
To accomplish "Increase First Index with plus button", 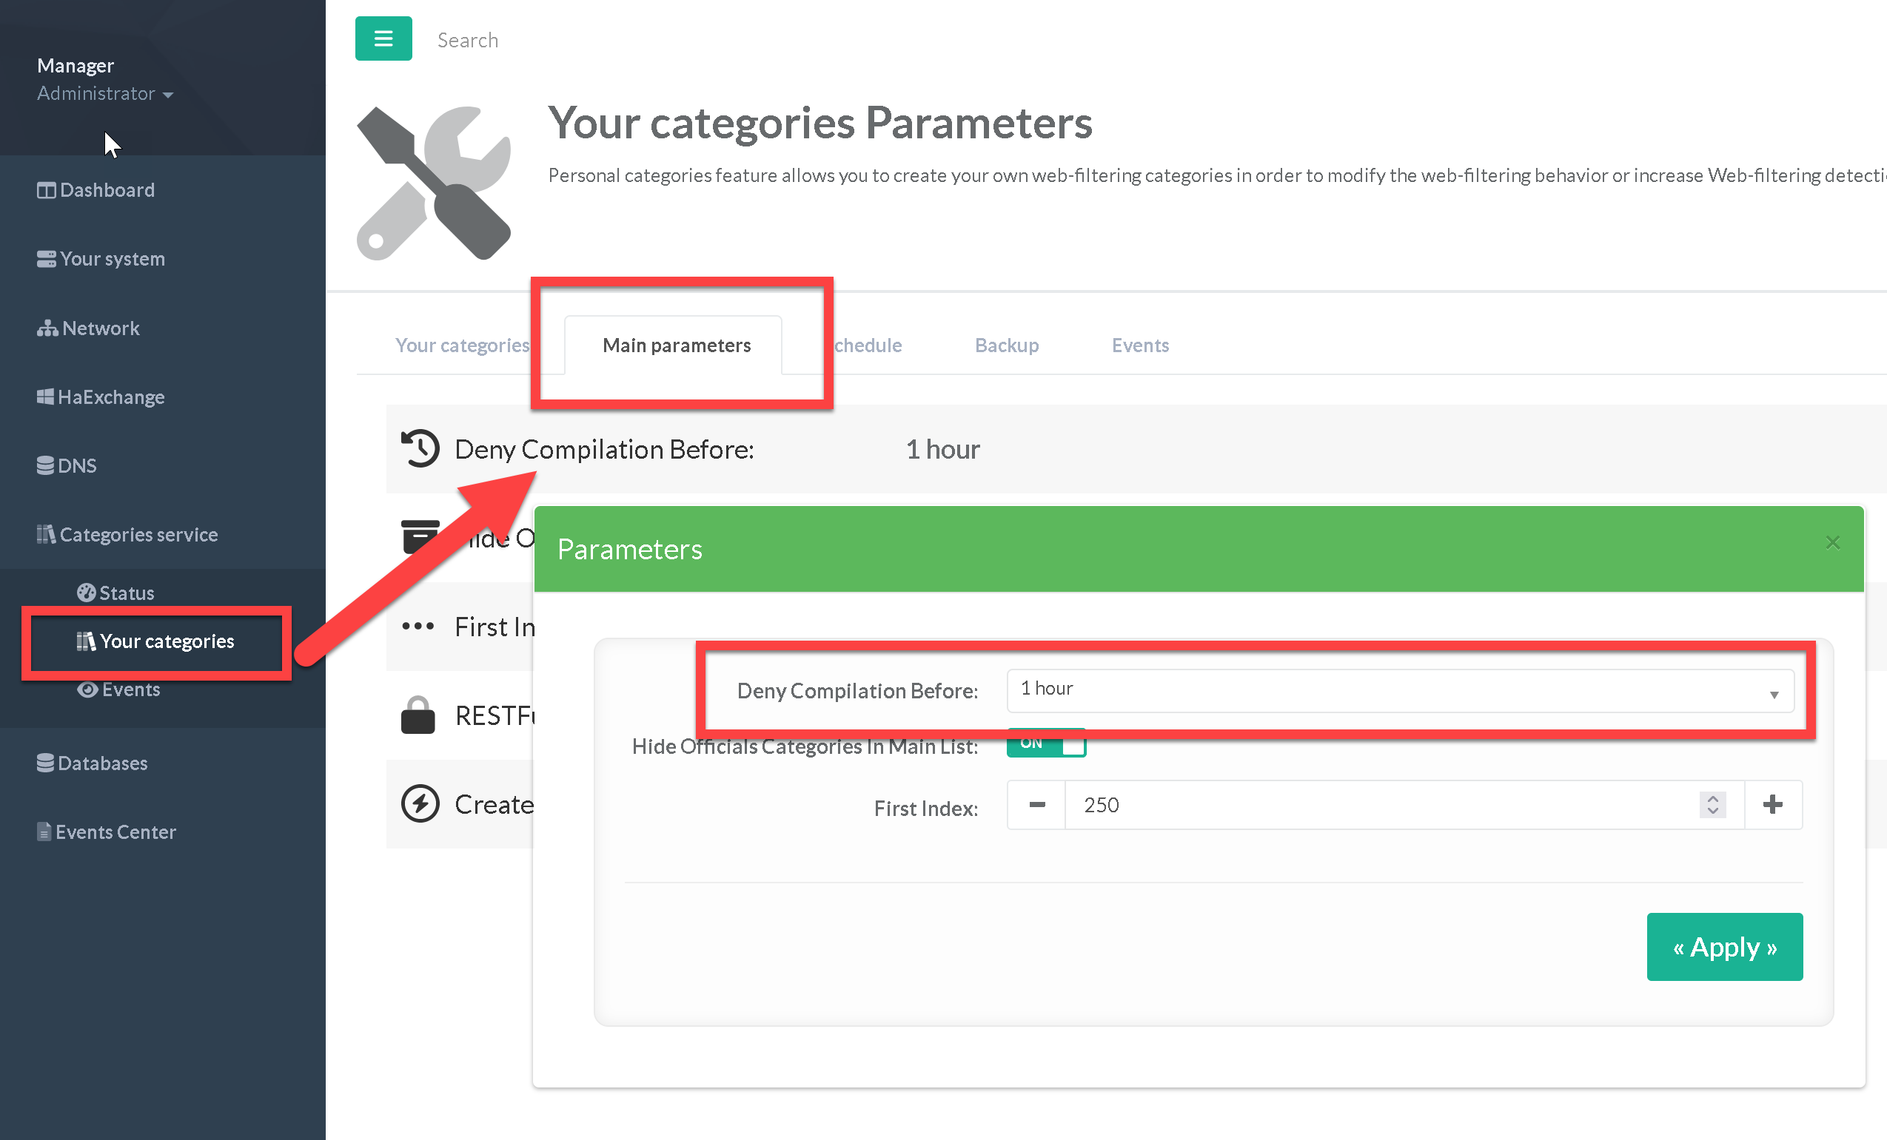I will pyautogui.click(x=1772, y=805).
